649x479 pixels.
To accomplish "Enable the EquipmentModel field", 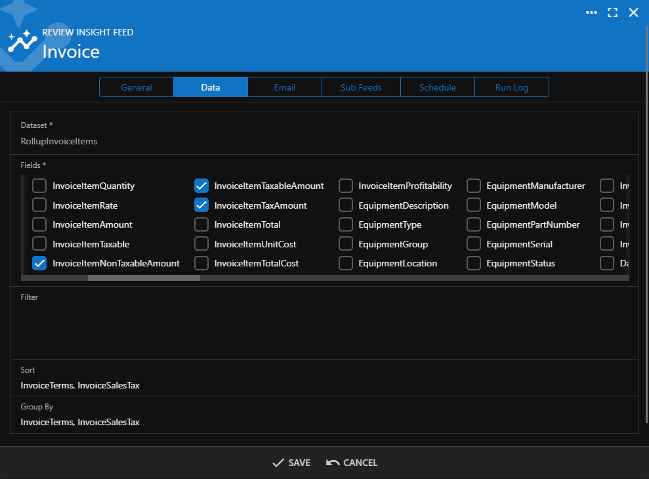I will click(474, 205).
